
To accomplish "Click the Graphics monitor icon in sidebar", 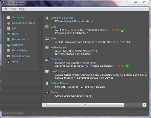I will pos(8,45).
